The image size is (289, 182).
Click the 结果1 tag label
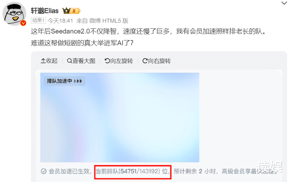38,20
